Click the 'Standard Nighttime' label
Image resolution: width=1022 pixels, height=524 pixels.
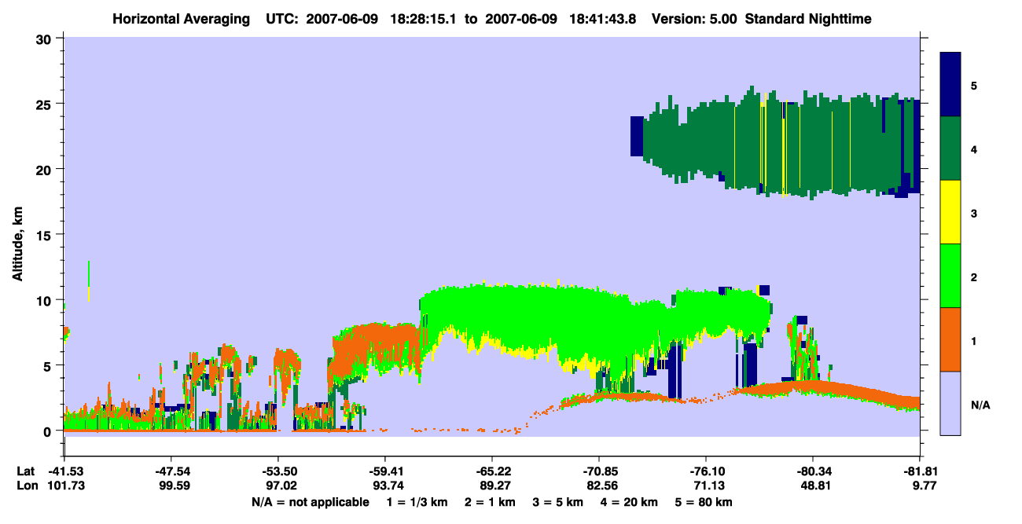click(x=807, y=18)
